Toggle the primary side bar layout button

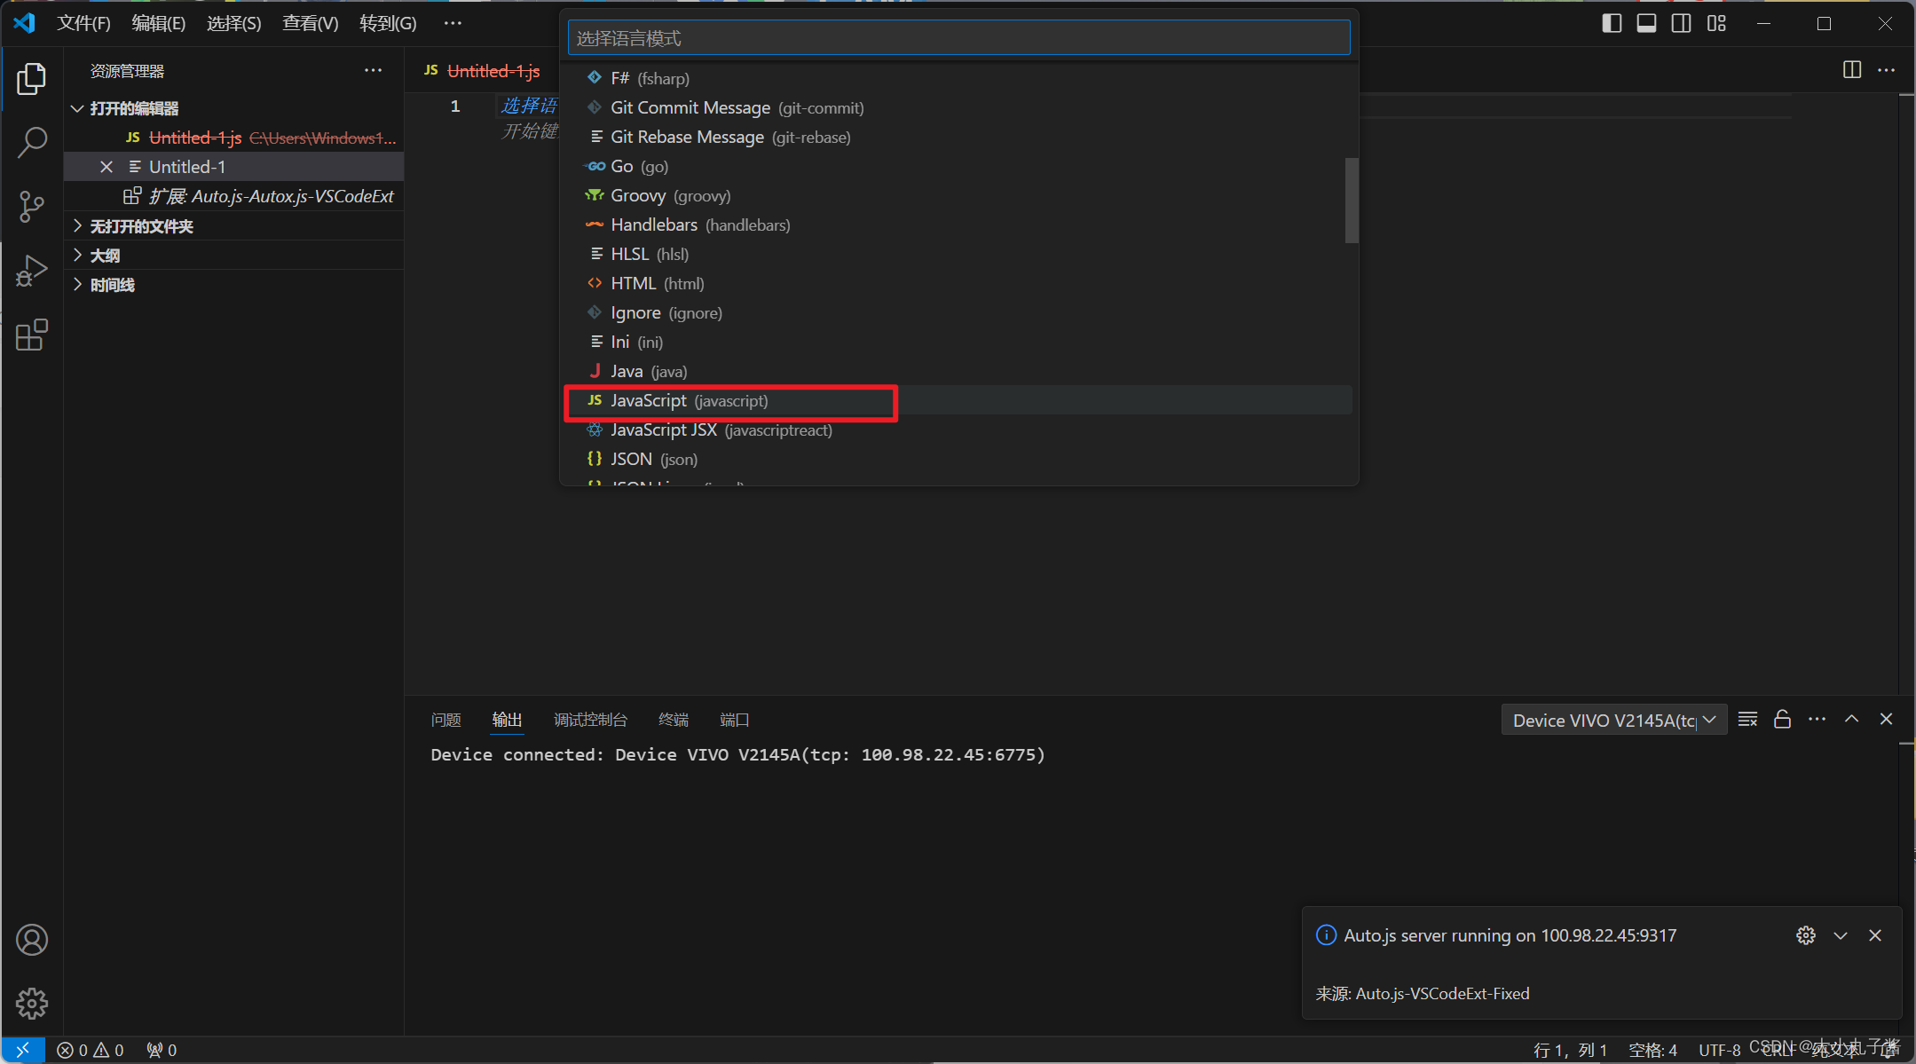(1612, 24)
